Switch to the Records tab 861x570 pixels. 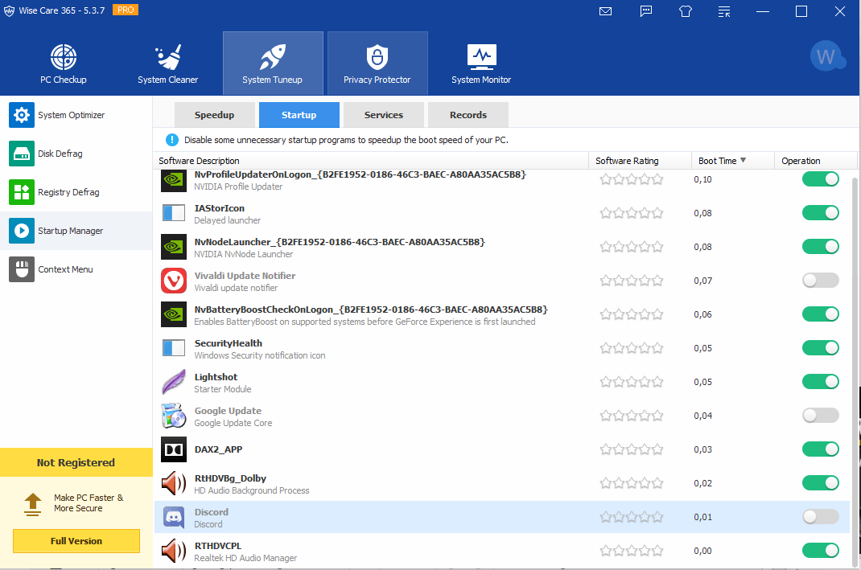[x=468, y=115]
